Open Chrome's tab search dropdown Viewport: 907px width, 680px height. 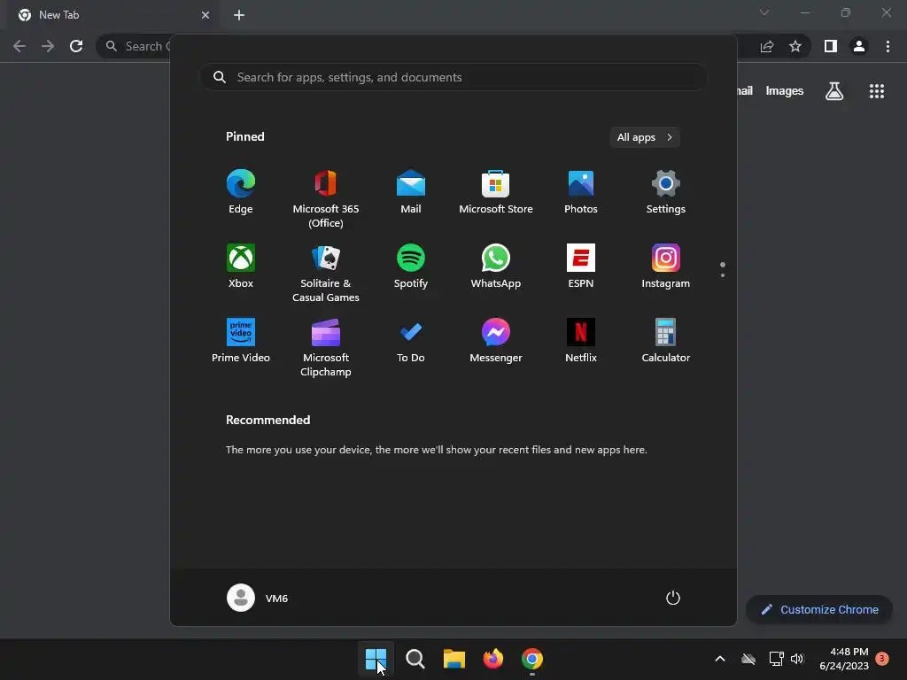[764, 12]
